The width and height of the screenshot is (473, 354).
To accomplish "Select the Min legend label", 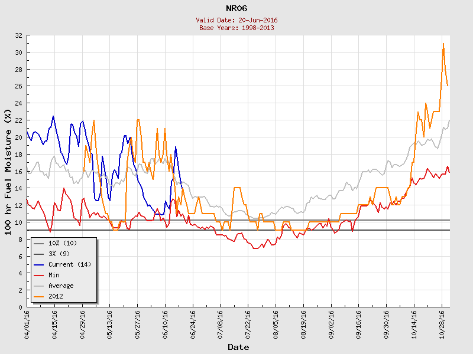I will point(54,275).
